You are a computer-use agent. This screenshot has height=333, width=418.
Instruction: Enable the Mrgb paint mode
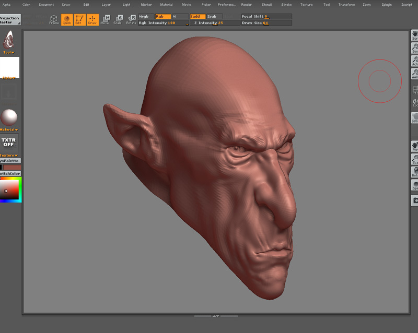tap(146, 17)
